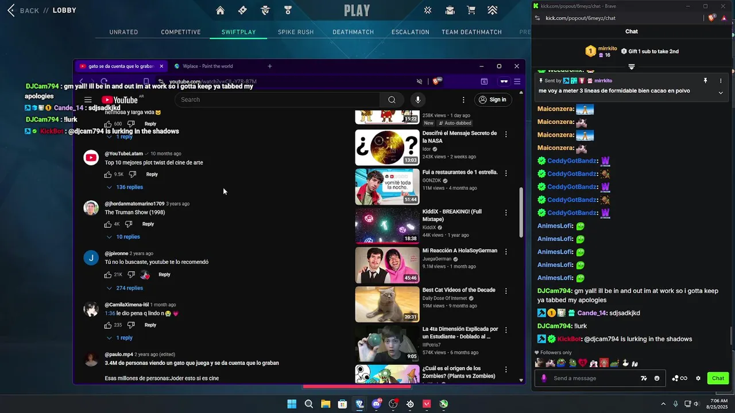Click the green Chat send button
This screenshot has width=735, height=413.
coord(718,379)
